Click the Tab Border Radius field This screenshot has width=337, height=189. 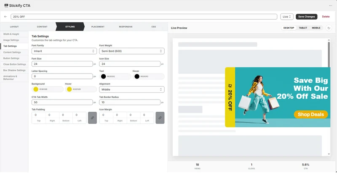[x=130, y=102]
